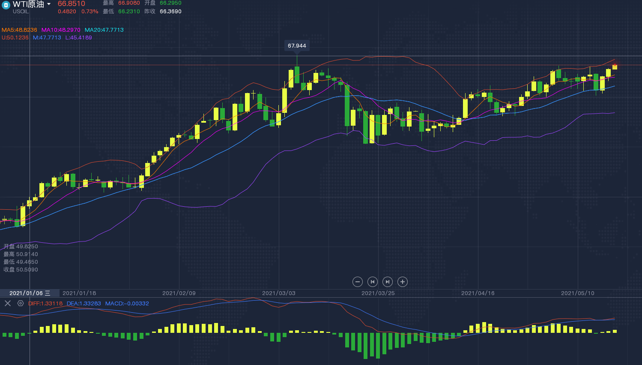
Task: Zoom out the chart with minus button
Action: [x=358, y=282]
